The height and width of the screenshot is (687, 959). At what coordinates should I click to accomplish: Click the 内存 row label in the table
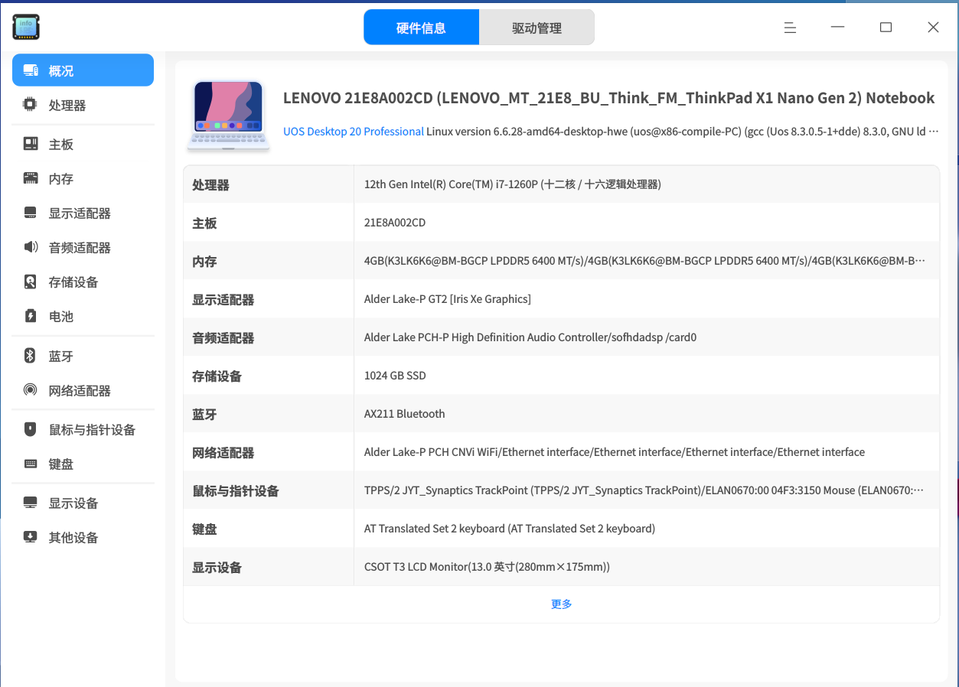tap(204, 262)
